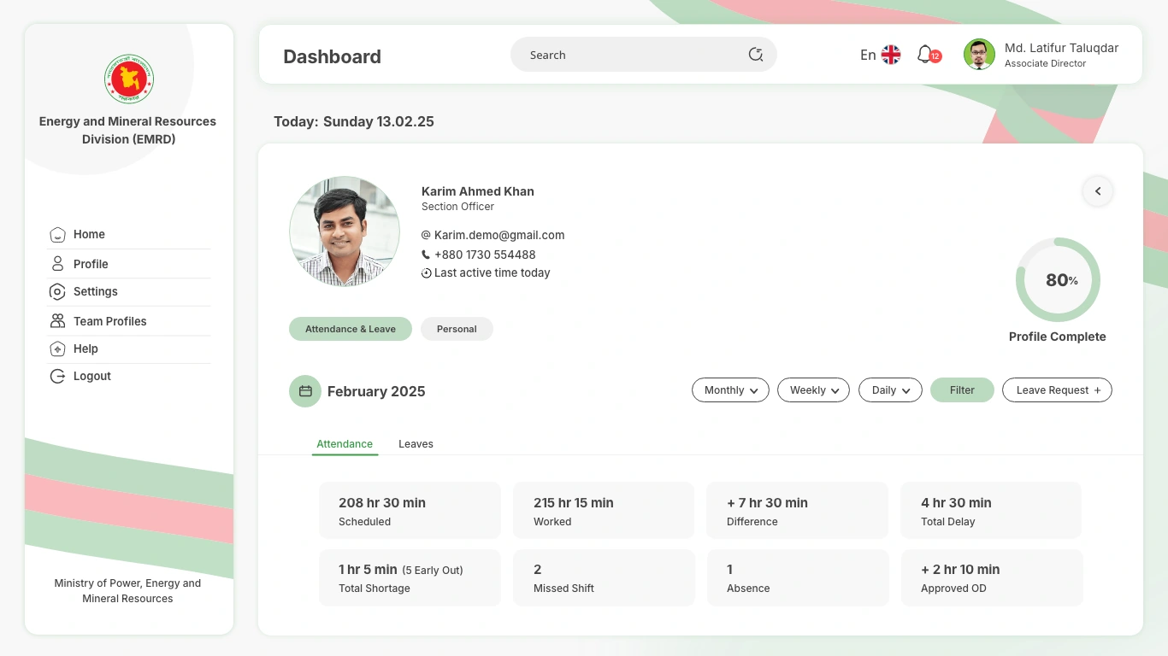Screen dimensions: 1168x656
Task: Click the Team Profiles people icon
Action: pos(57,321)
